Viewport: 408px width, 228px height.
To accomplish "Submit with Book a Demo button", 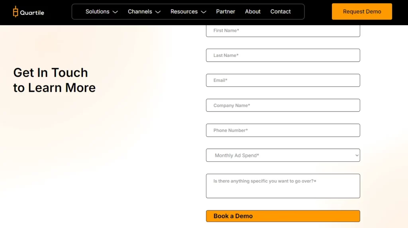I will tap(283, 216).
